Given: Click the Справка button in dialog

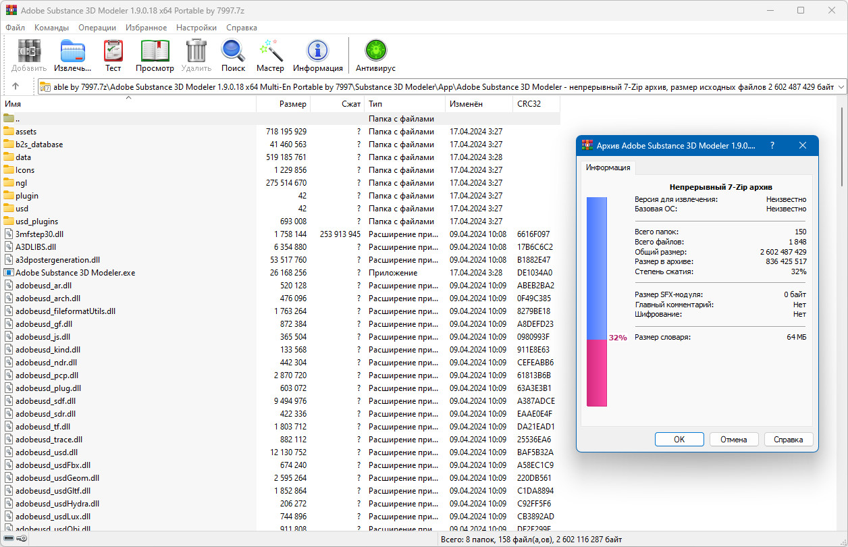Looking at the screenshot, I should pos(788,439).
